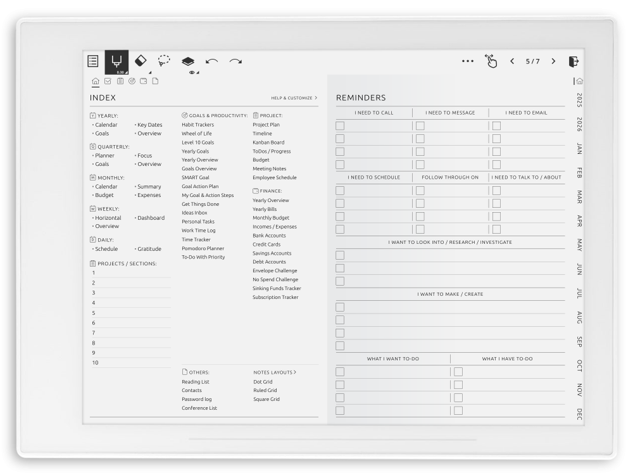633x475 pixels.
Task: Select the Eraser tool
Action: [x=141, y=60]
